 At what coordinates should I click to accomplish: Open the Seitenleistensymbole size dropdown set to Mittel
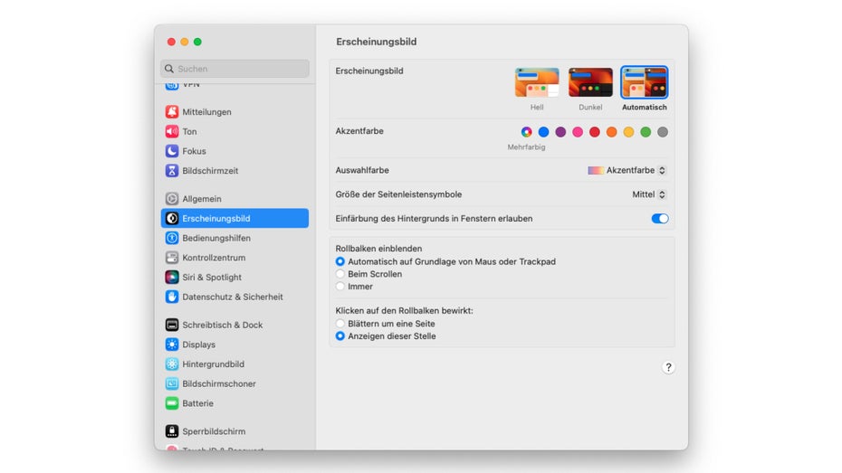point(649,194)
